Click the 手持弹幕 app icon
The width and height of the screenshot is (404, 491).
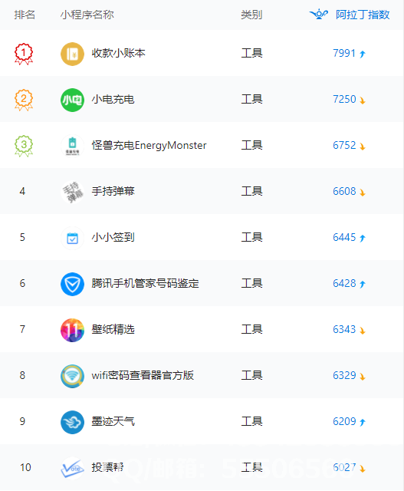[72, 192]
